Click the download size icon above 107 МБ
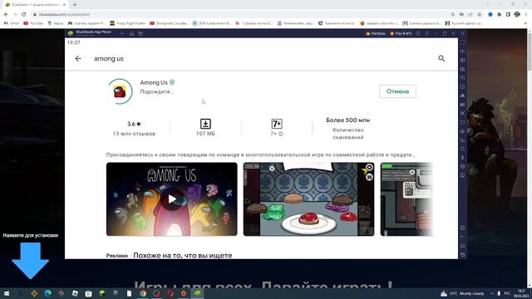 click(x=205, y=124)
